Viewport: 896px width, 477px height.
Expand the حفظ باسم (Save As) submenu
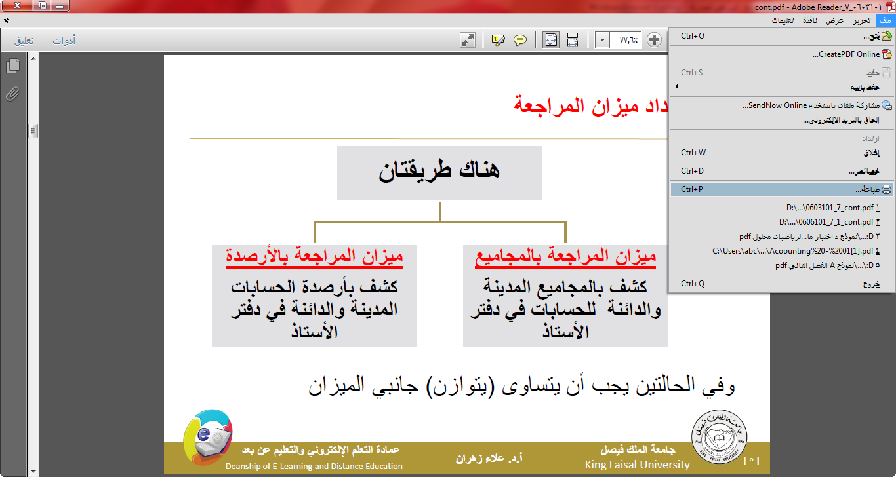pyautogui.click(x=781, y=86)
